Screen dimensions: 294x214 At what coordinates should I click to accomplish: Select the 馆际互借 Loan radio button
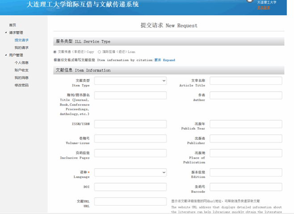pyautogui.click(x=99, y=52)
